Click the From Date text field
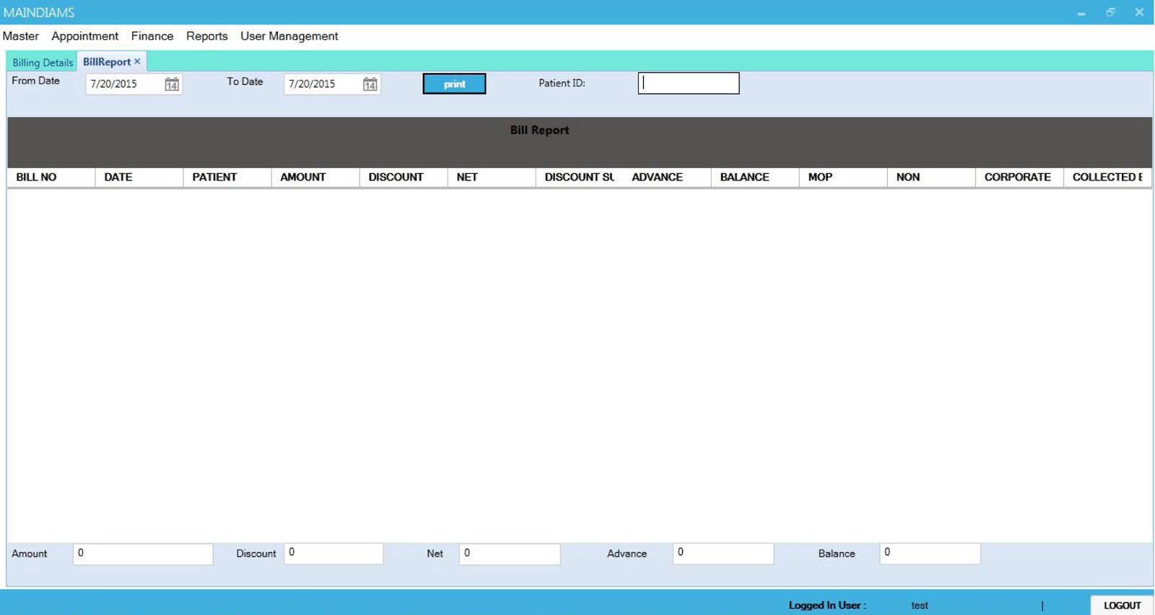The width and height of the screenshot is (1155, 615). 124,84
